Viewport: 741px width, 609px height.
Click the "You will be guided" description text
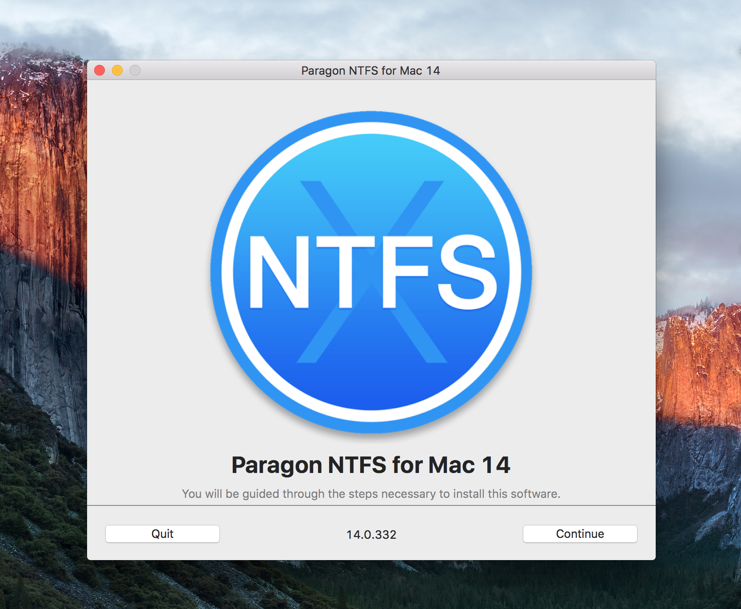[371, 494]
